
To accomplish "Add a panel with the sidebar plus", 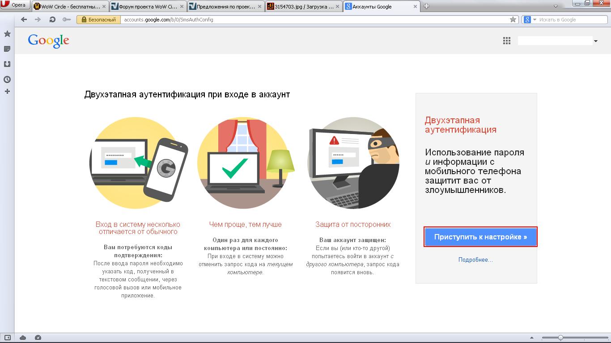I will 7,92.
